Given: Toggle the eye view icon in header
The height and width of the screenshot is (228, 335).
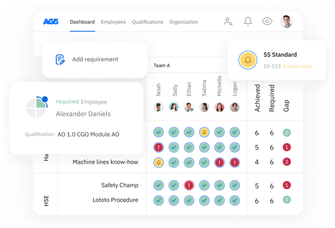Looking at the screenshot, I should (267, 21).
